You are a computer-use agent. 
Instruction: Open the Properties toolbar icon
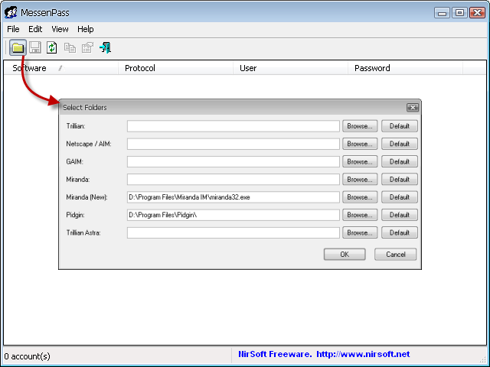(x=87, y=47)
